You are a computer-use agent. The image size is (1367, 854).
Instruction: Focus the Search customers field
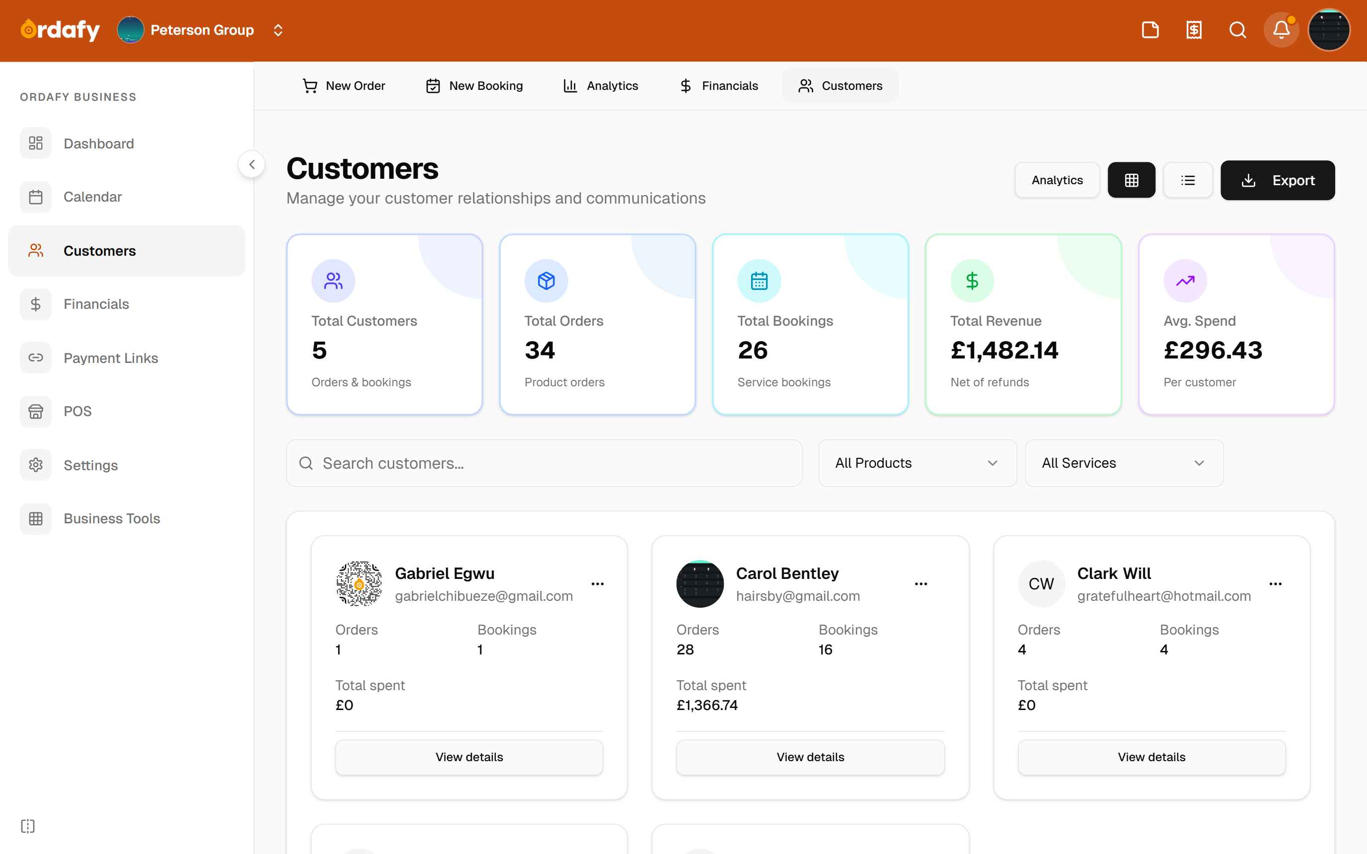point(544,463)
